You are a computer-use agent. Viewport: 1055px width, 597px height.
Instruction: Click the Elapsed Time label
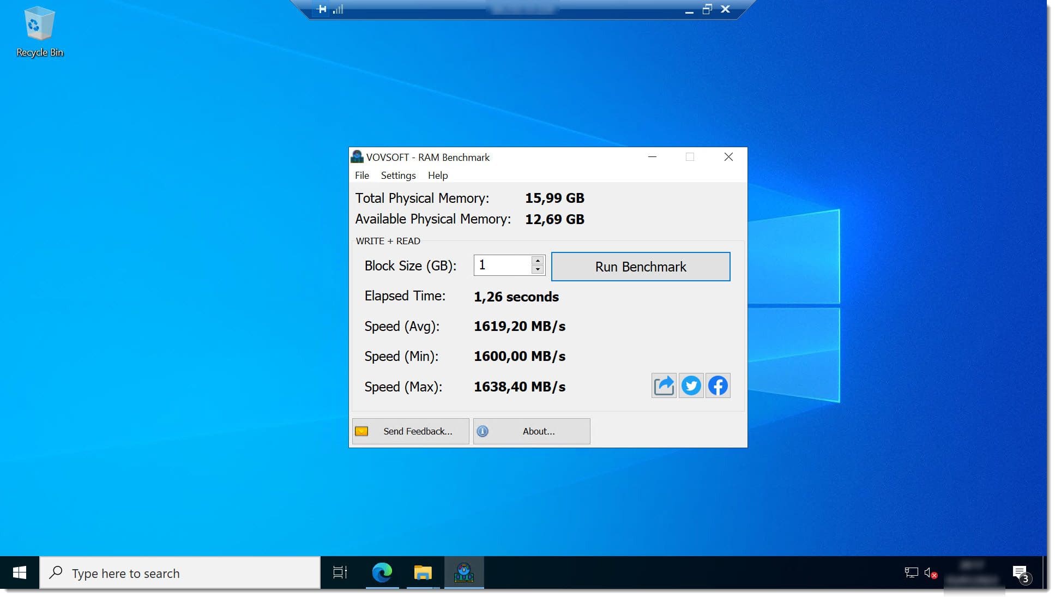coord(405,296)
